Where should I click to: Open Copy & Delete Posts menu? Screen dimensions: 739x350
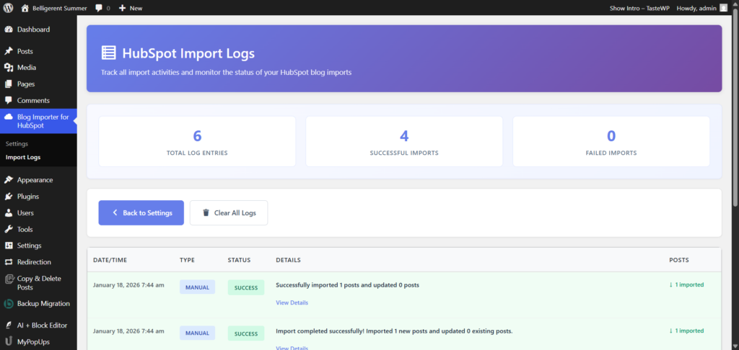tap(39, 282)
